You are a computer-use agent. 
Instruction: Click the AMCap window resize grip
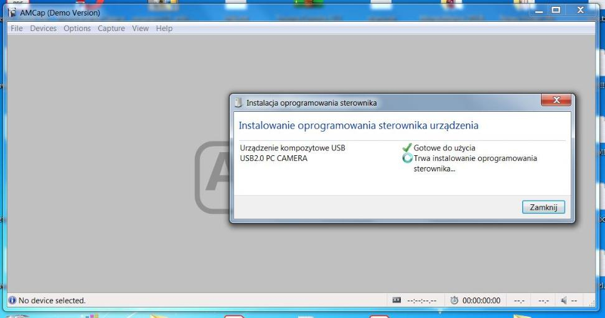[x=591, y=303]
